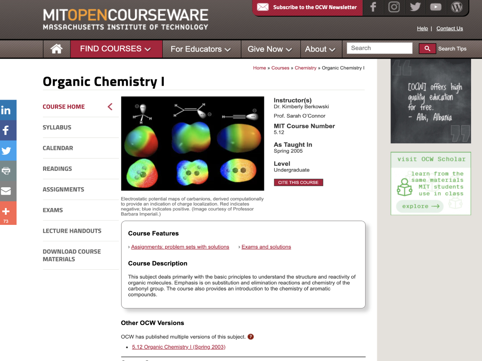Click the electrostatic potential maps image

click(192, 144)
